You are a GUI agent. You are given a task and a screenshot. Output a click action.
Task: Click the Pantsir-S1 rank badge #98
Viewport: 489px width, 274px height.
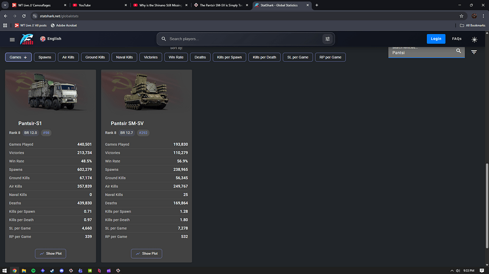coord(46,133)
